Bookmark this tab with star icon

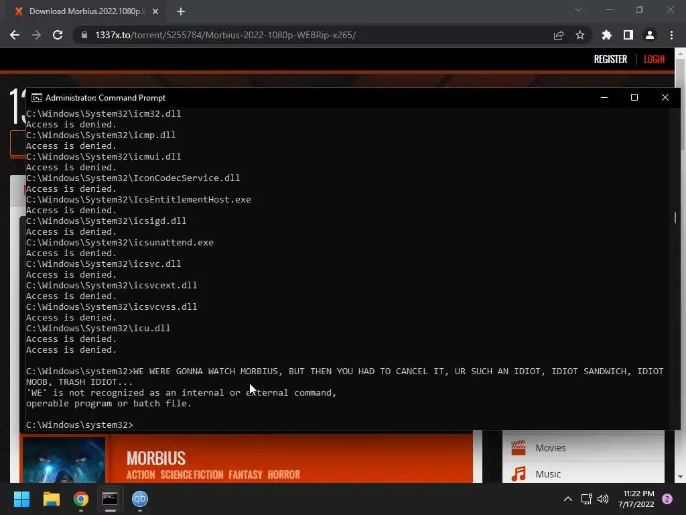coord(580,35)
